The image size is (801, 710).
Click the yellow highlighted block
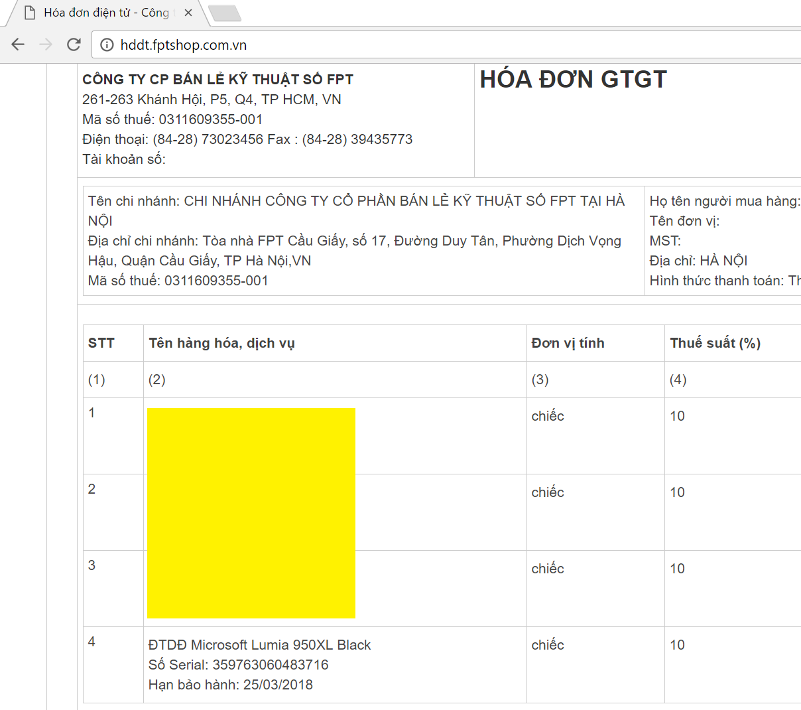[x=251, y=513]
